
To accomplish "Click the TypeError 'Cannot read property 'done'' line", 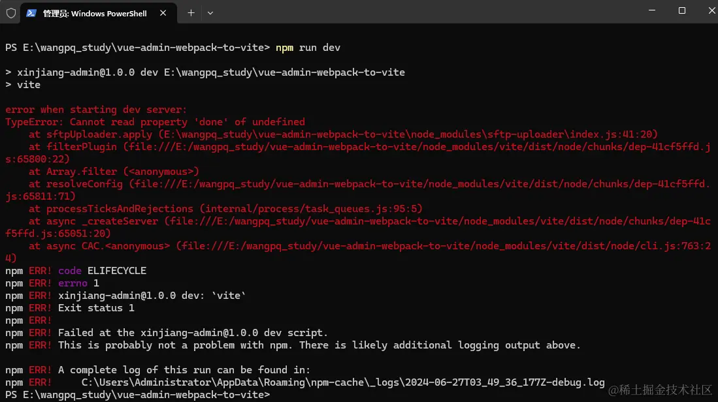I will (155, 122).
